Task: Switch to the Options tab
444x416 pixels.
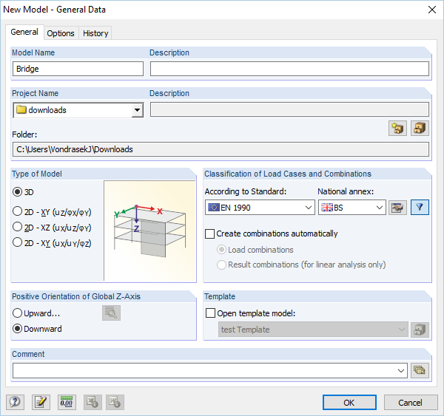Action: 61,33
